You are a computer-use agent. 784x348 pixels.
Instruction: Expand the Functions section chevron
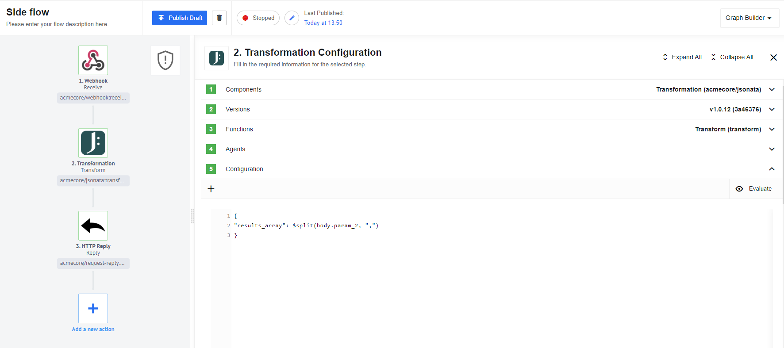coord(772,129)
